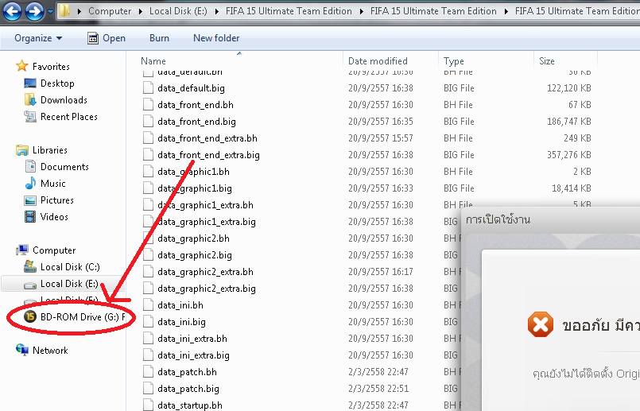
Task: Open Recent Places in Favorites
Action: coord(69,117)
